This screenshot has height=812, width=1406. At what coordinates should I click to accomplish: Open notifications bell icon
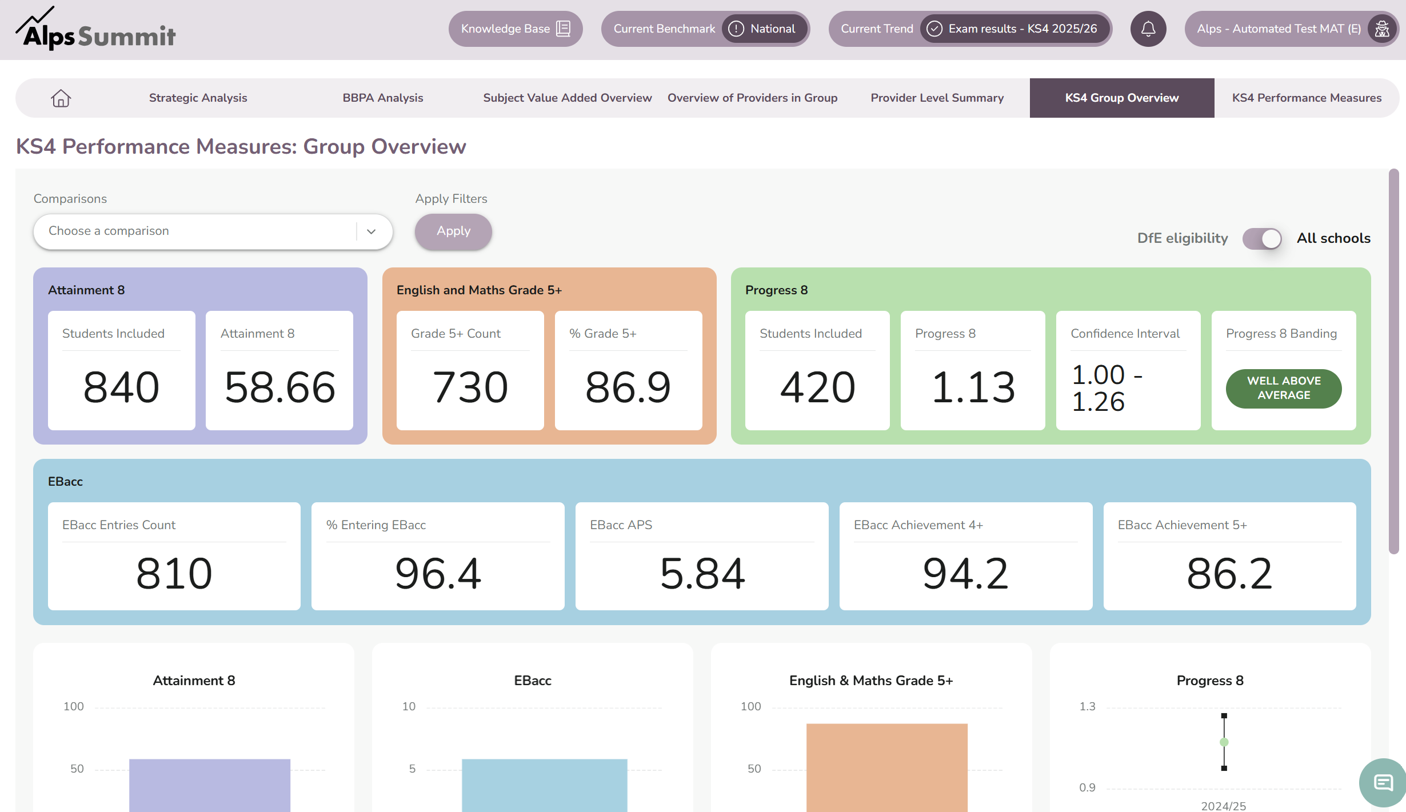(x=1148, y=29)
